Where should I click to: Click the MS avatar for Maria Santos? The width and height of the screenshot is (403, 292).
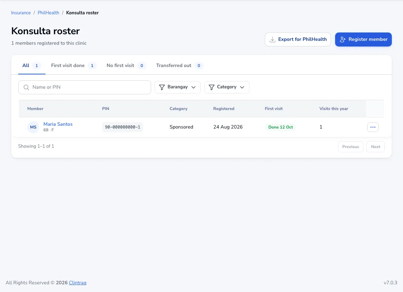point(33,127)
